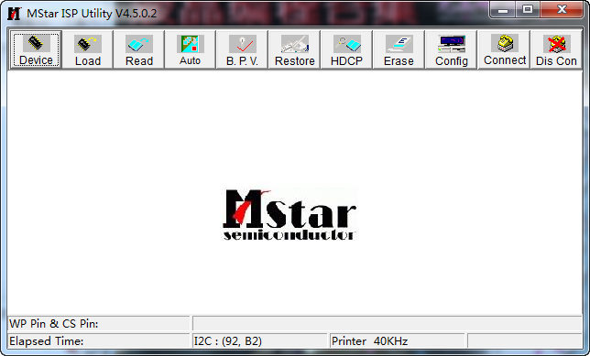The height and width of the screenshot is (356, 590).
Task: Select the Erase flash tool
Action: pos(399,50)
